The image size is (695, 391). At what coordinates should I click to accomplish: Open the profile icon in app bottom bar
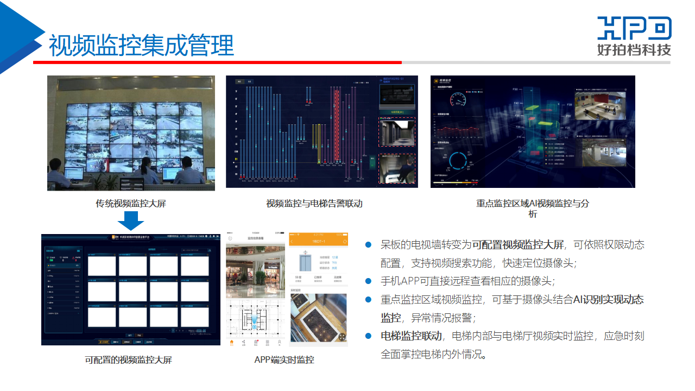[x=279, y=342]
